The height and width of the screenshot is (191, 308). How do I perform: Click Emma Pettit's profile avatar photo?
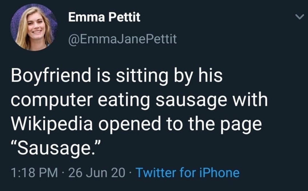pos(34,27)
